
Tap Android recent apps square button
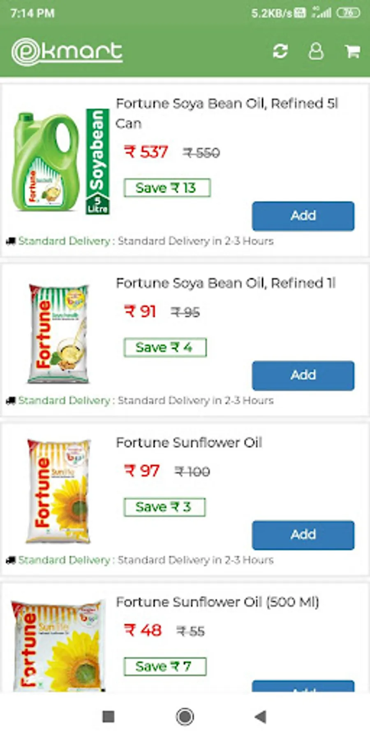[109, 717]
